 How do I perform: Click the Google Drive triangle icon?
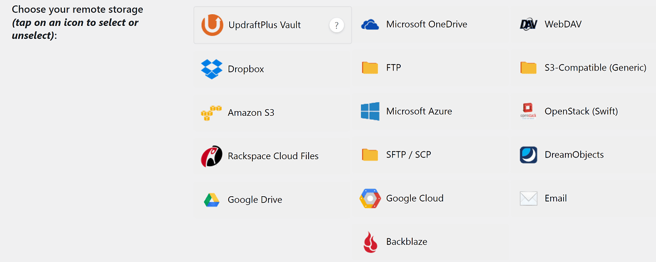coord(212,200)
